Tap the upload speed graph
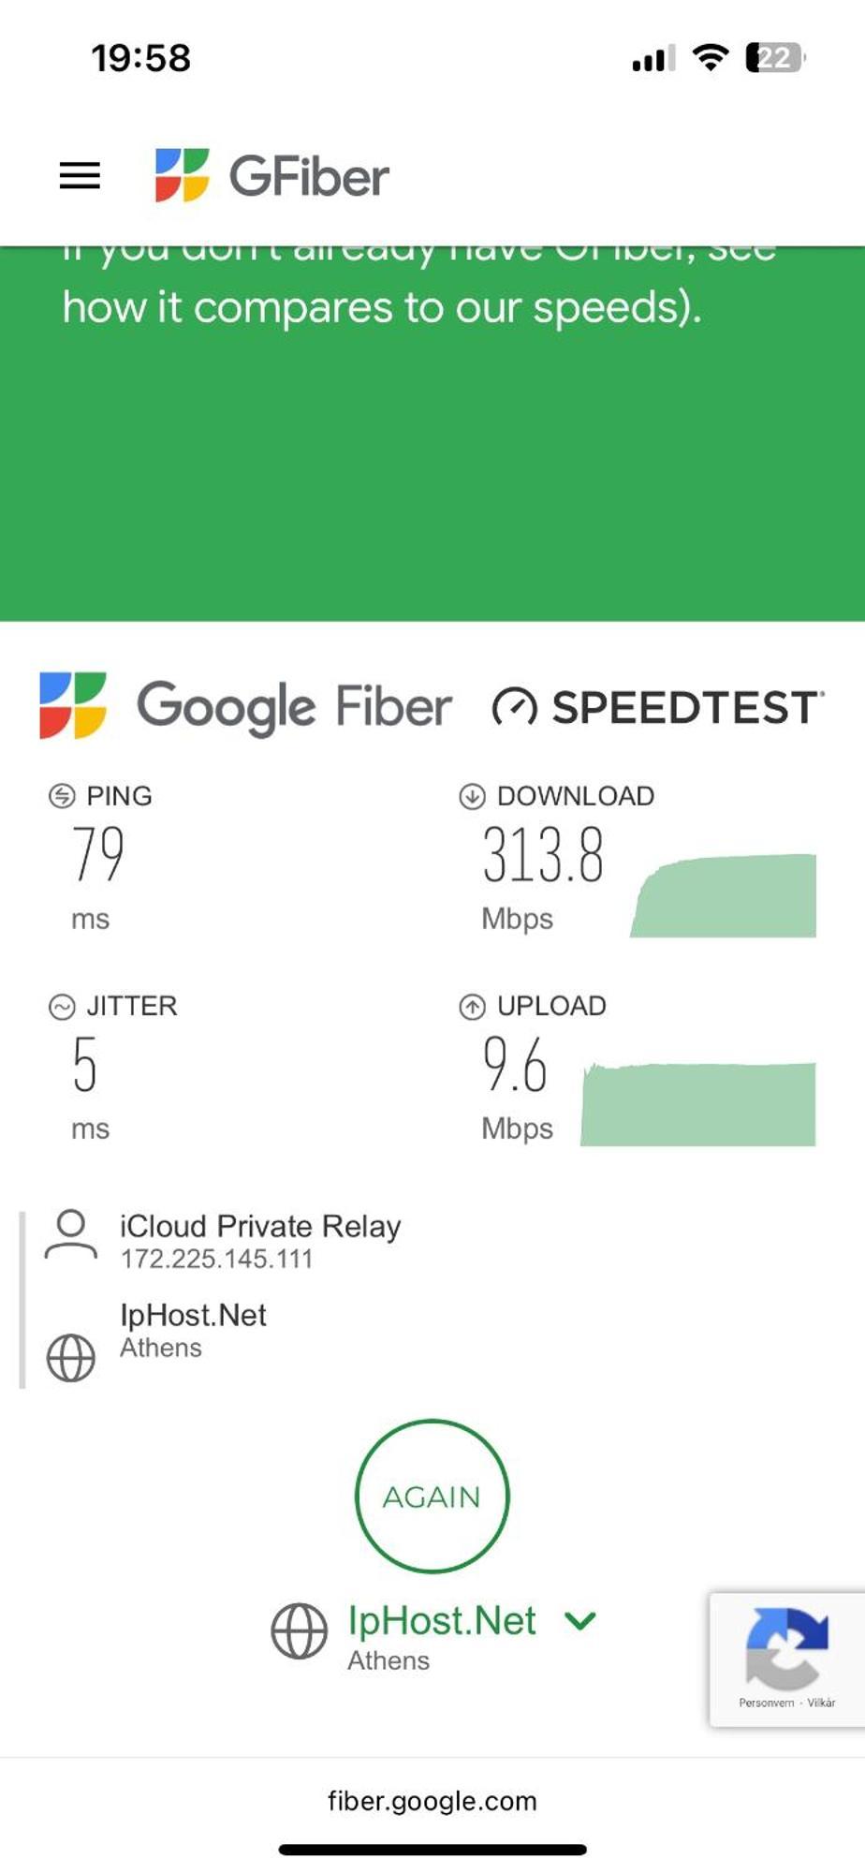This screenshot has width=865, height=1873. (698, 1104)
